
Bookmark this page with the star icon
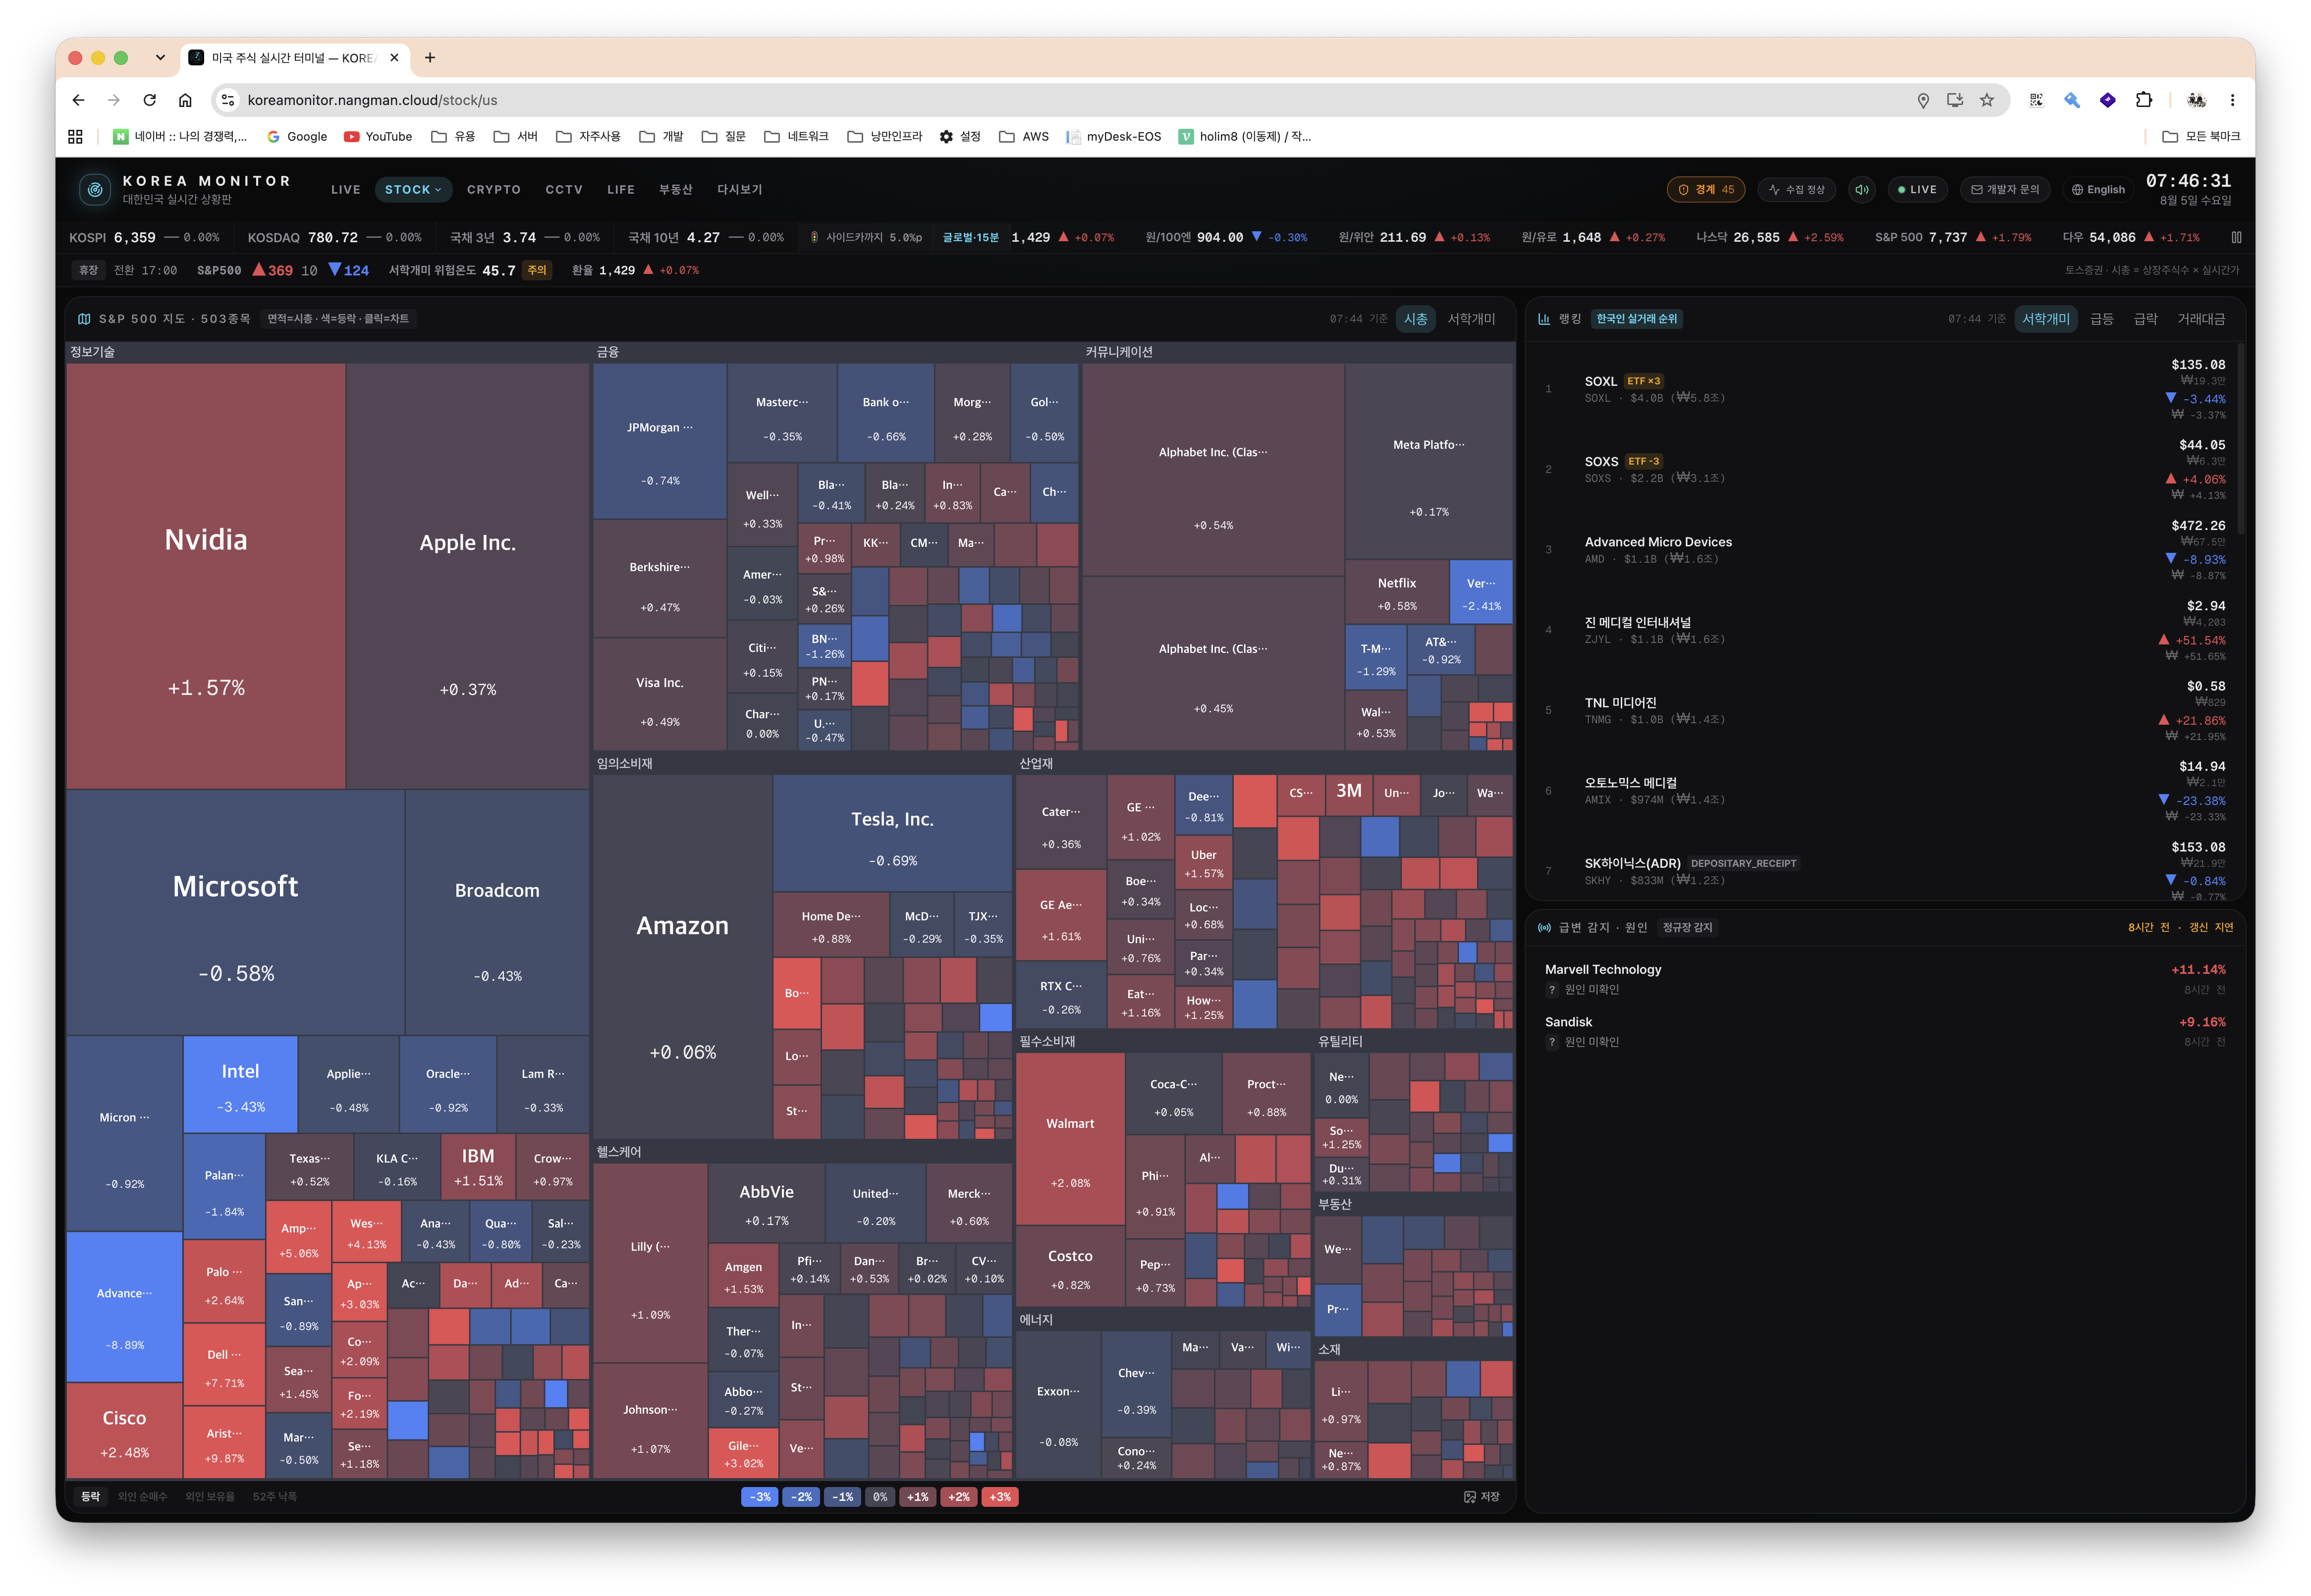tap(1987, 100)
